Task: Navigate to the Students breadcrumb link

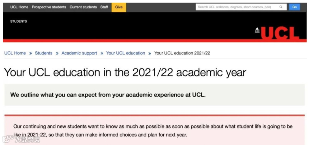Action: [44, 53]
